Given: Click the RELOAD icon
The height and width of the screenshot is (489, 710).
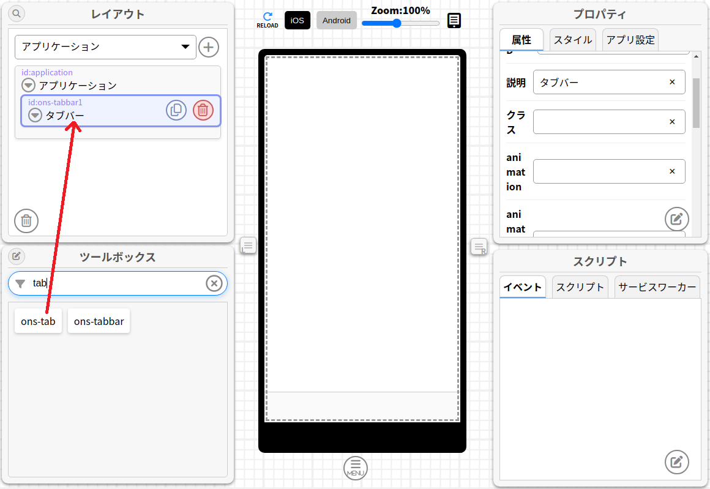Looking at the screenshot, I should pos(267,20).
